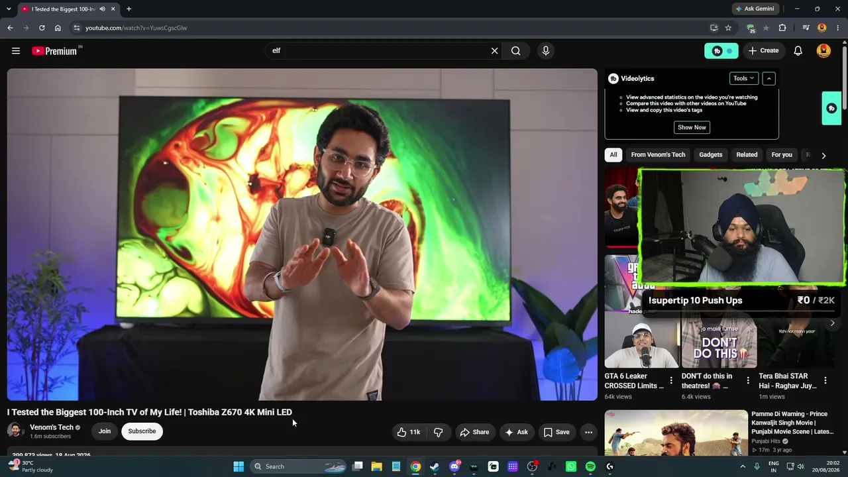Open Steam from the taskbar
Screen dimensions: 848x477
[x=435, y=466]
